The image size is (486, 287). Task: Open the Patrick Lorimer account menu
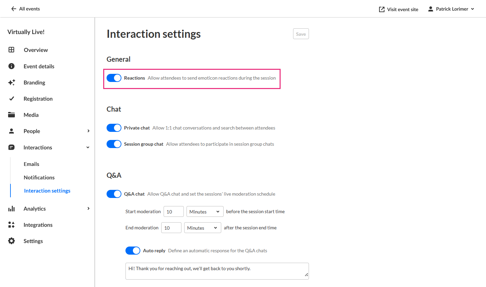451,9
